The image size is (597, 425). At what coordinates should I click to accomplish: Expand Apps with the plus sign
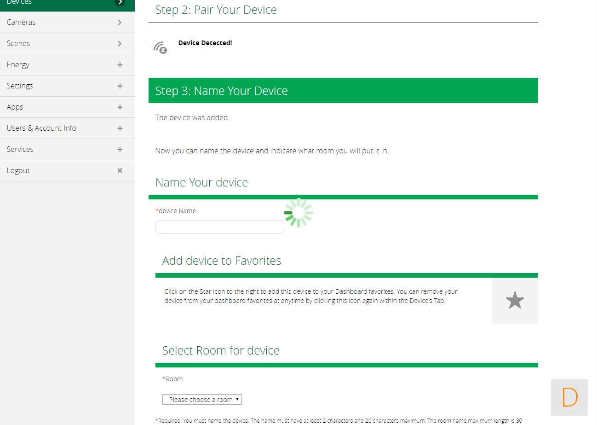(120, 107)
